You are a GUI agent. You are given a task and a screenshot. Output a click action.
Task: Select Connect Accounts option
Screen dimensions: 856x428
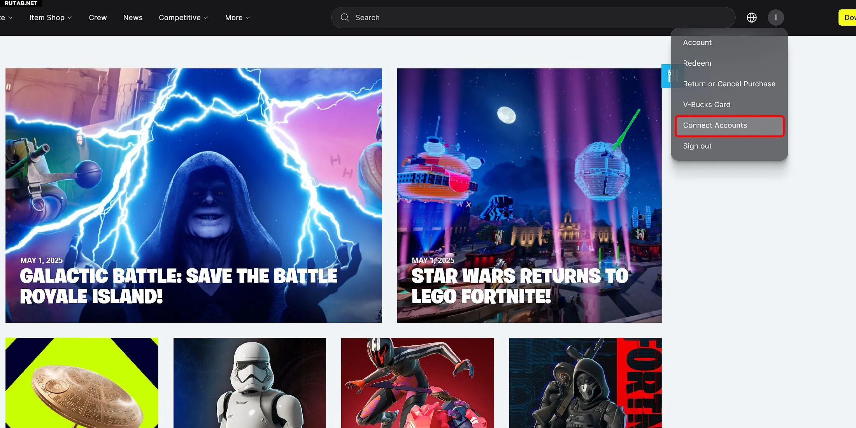[729, 125]
